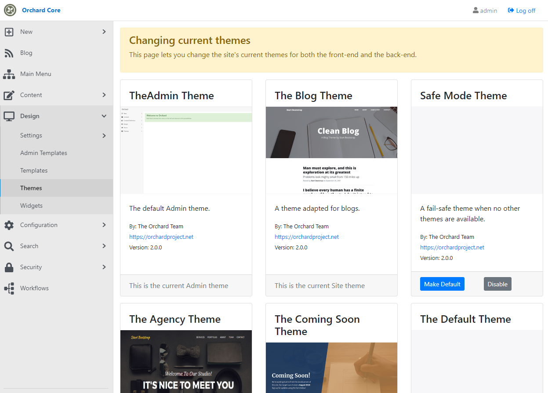Screen dimensions: 548x393
Task: Click the Safe Mode 'fail-safe theme' description
Action: point(470,213)
